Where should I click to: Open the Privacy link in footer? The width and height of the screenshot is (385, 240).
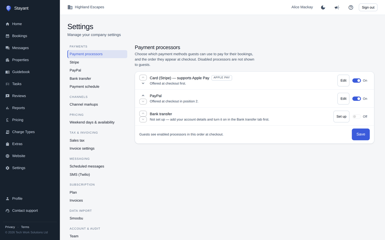10,227
